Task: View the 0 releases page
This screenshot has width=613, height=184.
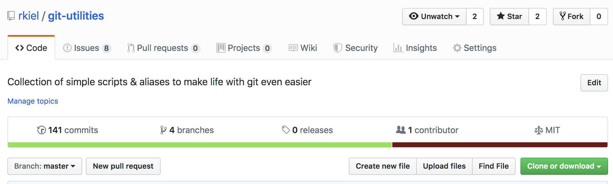Action: coord(307,130)
